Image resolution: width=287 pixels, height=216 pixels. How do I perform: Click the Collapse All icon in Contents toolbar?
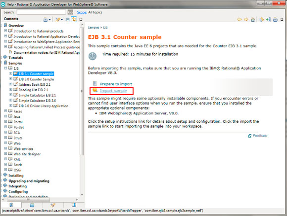click(67, 20)
